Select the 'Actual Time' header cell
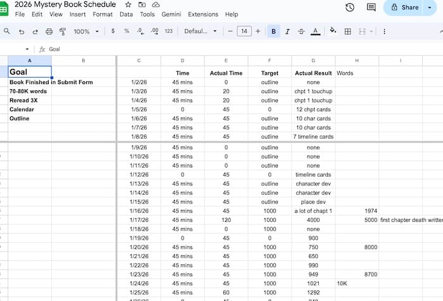443x301 pixels. coord(226,73)
